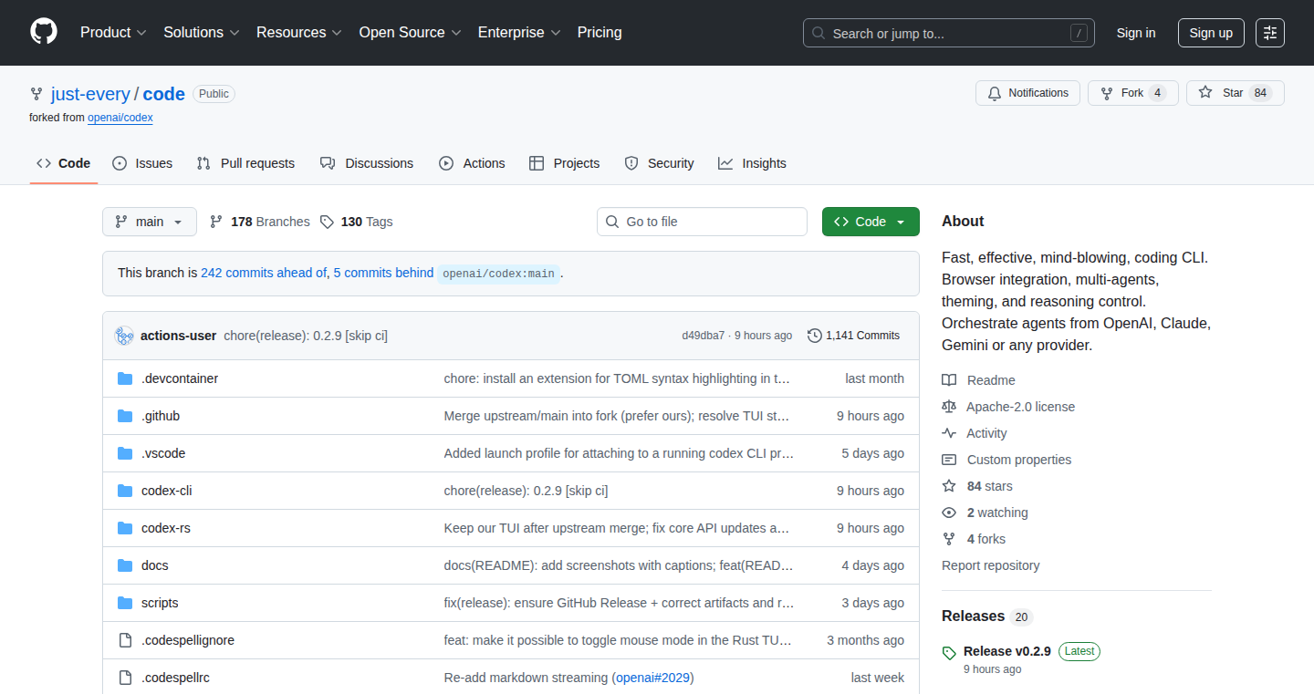View the 242 commits ahead of link
The height and width of the screenshot is (694, 1314).
pos(264,273)
